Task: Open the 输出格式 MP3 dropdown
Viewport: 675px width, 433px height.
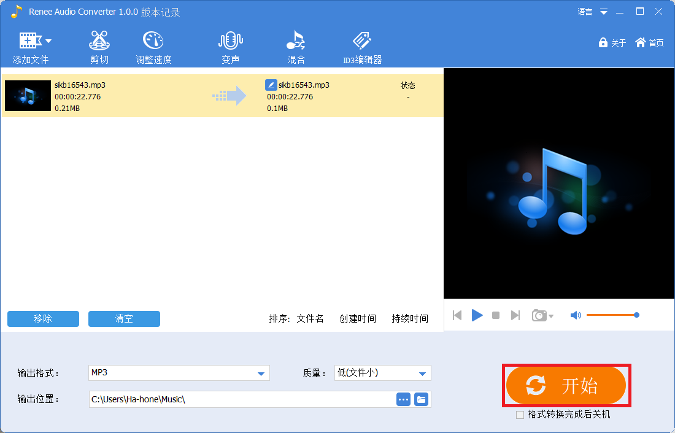Action: coord(179,373)
